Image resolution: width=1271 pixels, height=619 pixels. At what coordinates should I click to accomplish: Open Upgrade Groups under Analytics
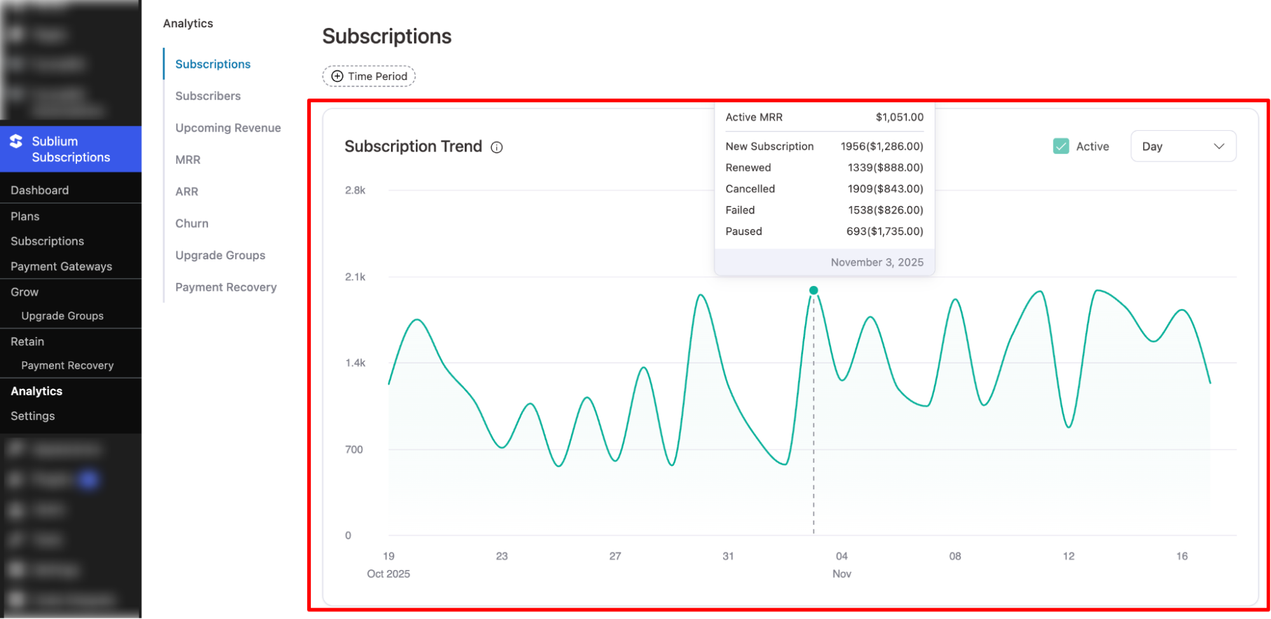pyautogui.click(x=220, y=255)
